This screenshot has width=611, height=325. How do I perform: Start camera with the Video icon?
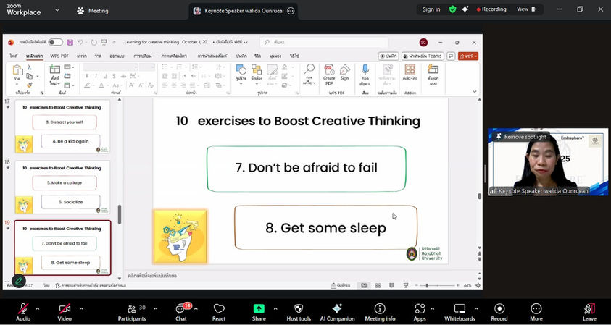coord(65,309)
